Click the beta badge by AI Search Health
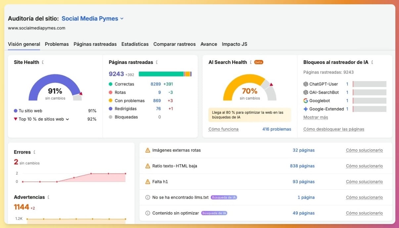The width and height of the screenshot is (399, 228). 259,62
